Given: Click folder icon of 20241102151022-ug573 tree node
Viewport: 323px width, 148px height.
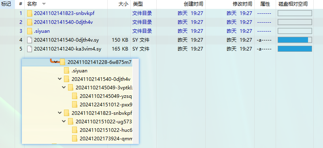Looking at the screenshot, I should coord(71,121).
